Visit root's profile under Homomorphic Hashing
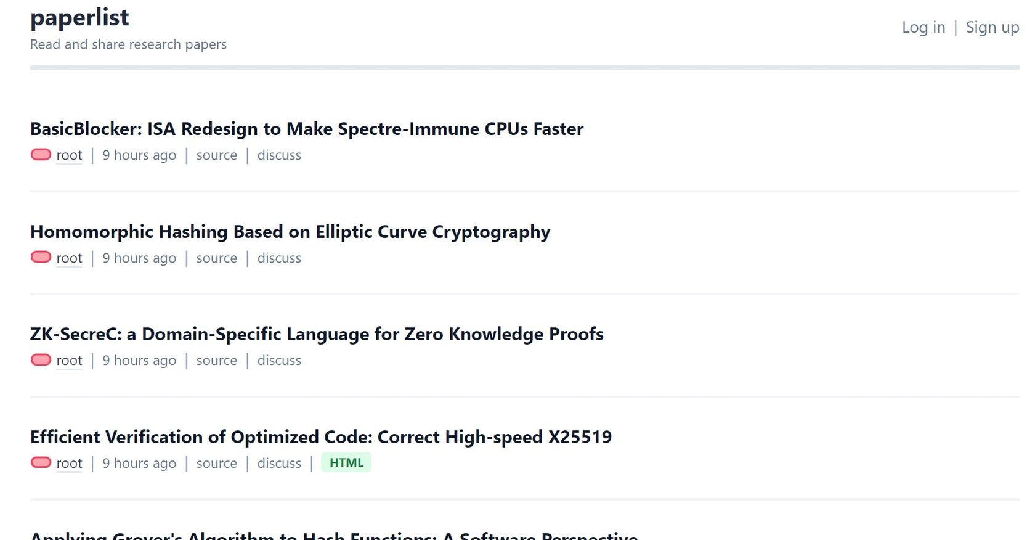This screenshot has width=1035, height=540. tap(69, 258)
